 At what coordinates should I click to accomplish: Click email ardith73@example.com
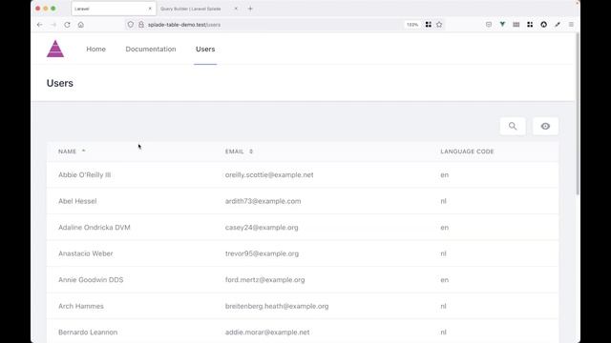coord(263,201)
